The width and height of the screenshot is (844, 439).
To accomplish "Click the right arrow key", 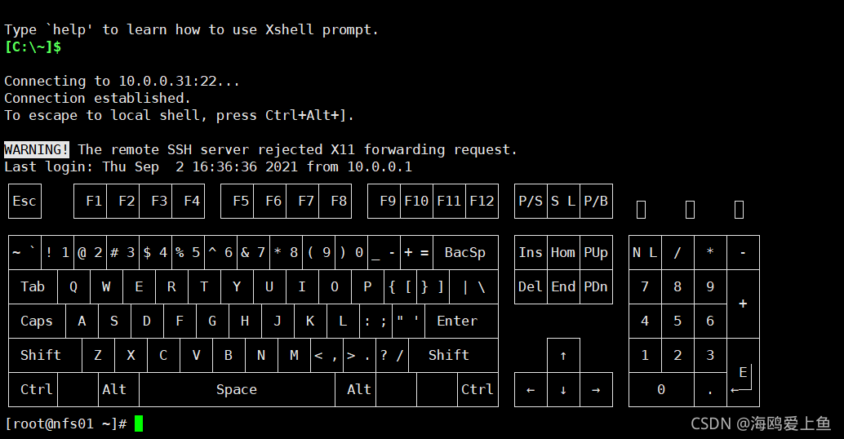I will pos(596,389).
